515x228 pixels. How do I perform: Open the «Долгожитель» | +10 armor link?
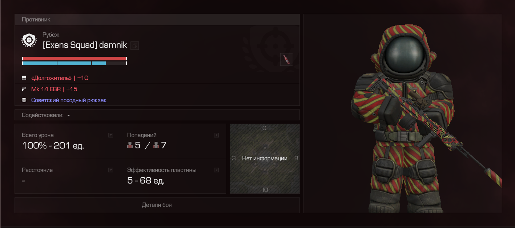[x=60, y=78]
